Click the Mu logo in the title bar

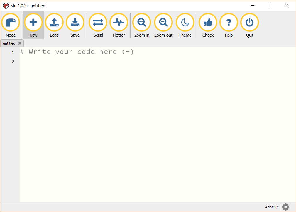coord(6,6)
